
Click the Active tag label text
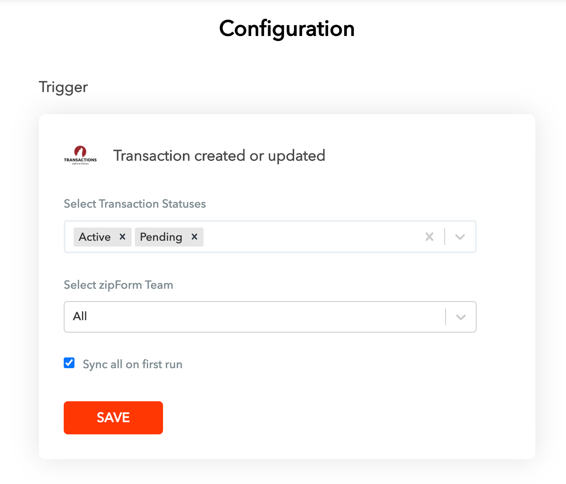pyautogui.click(x=95, y=237)
